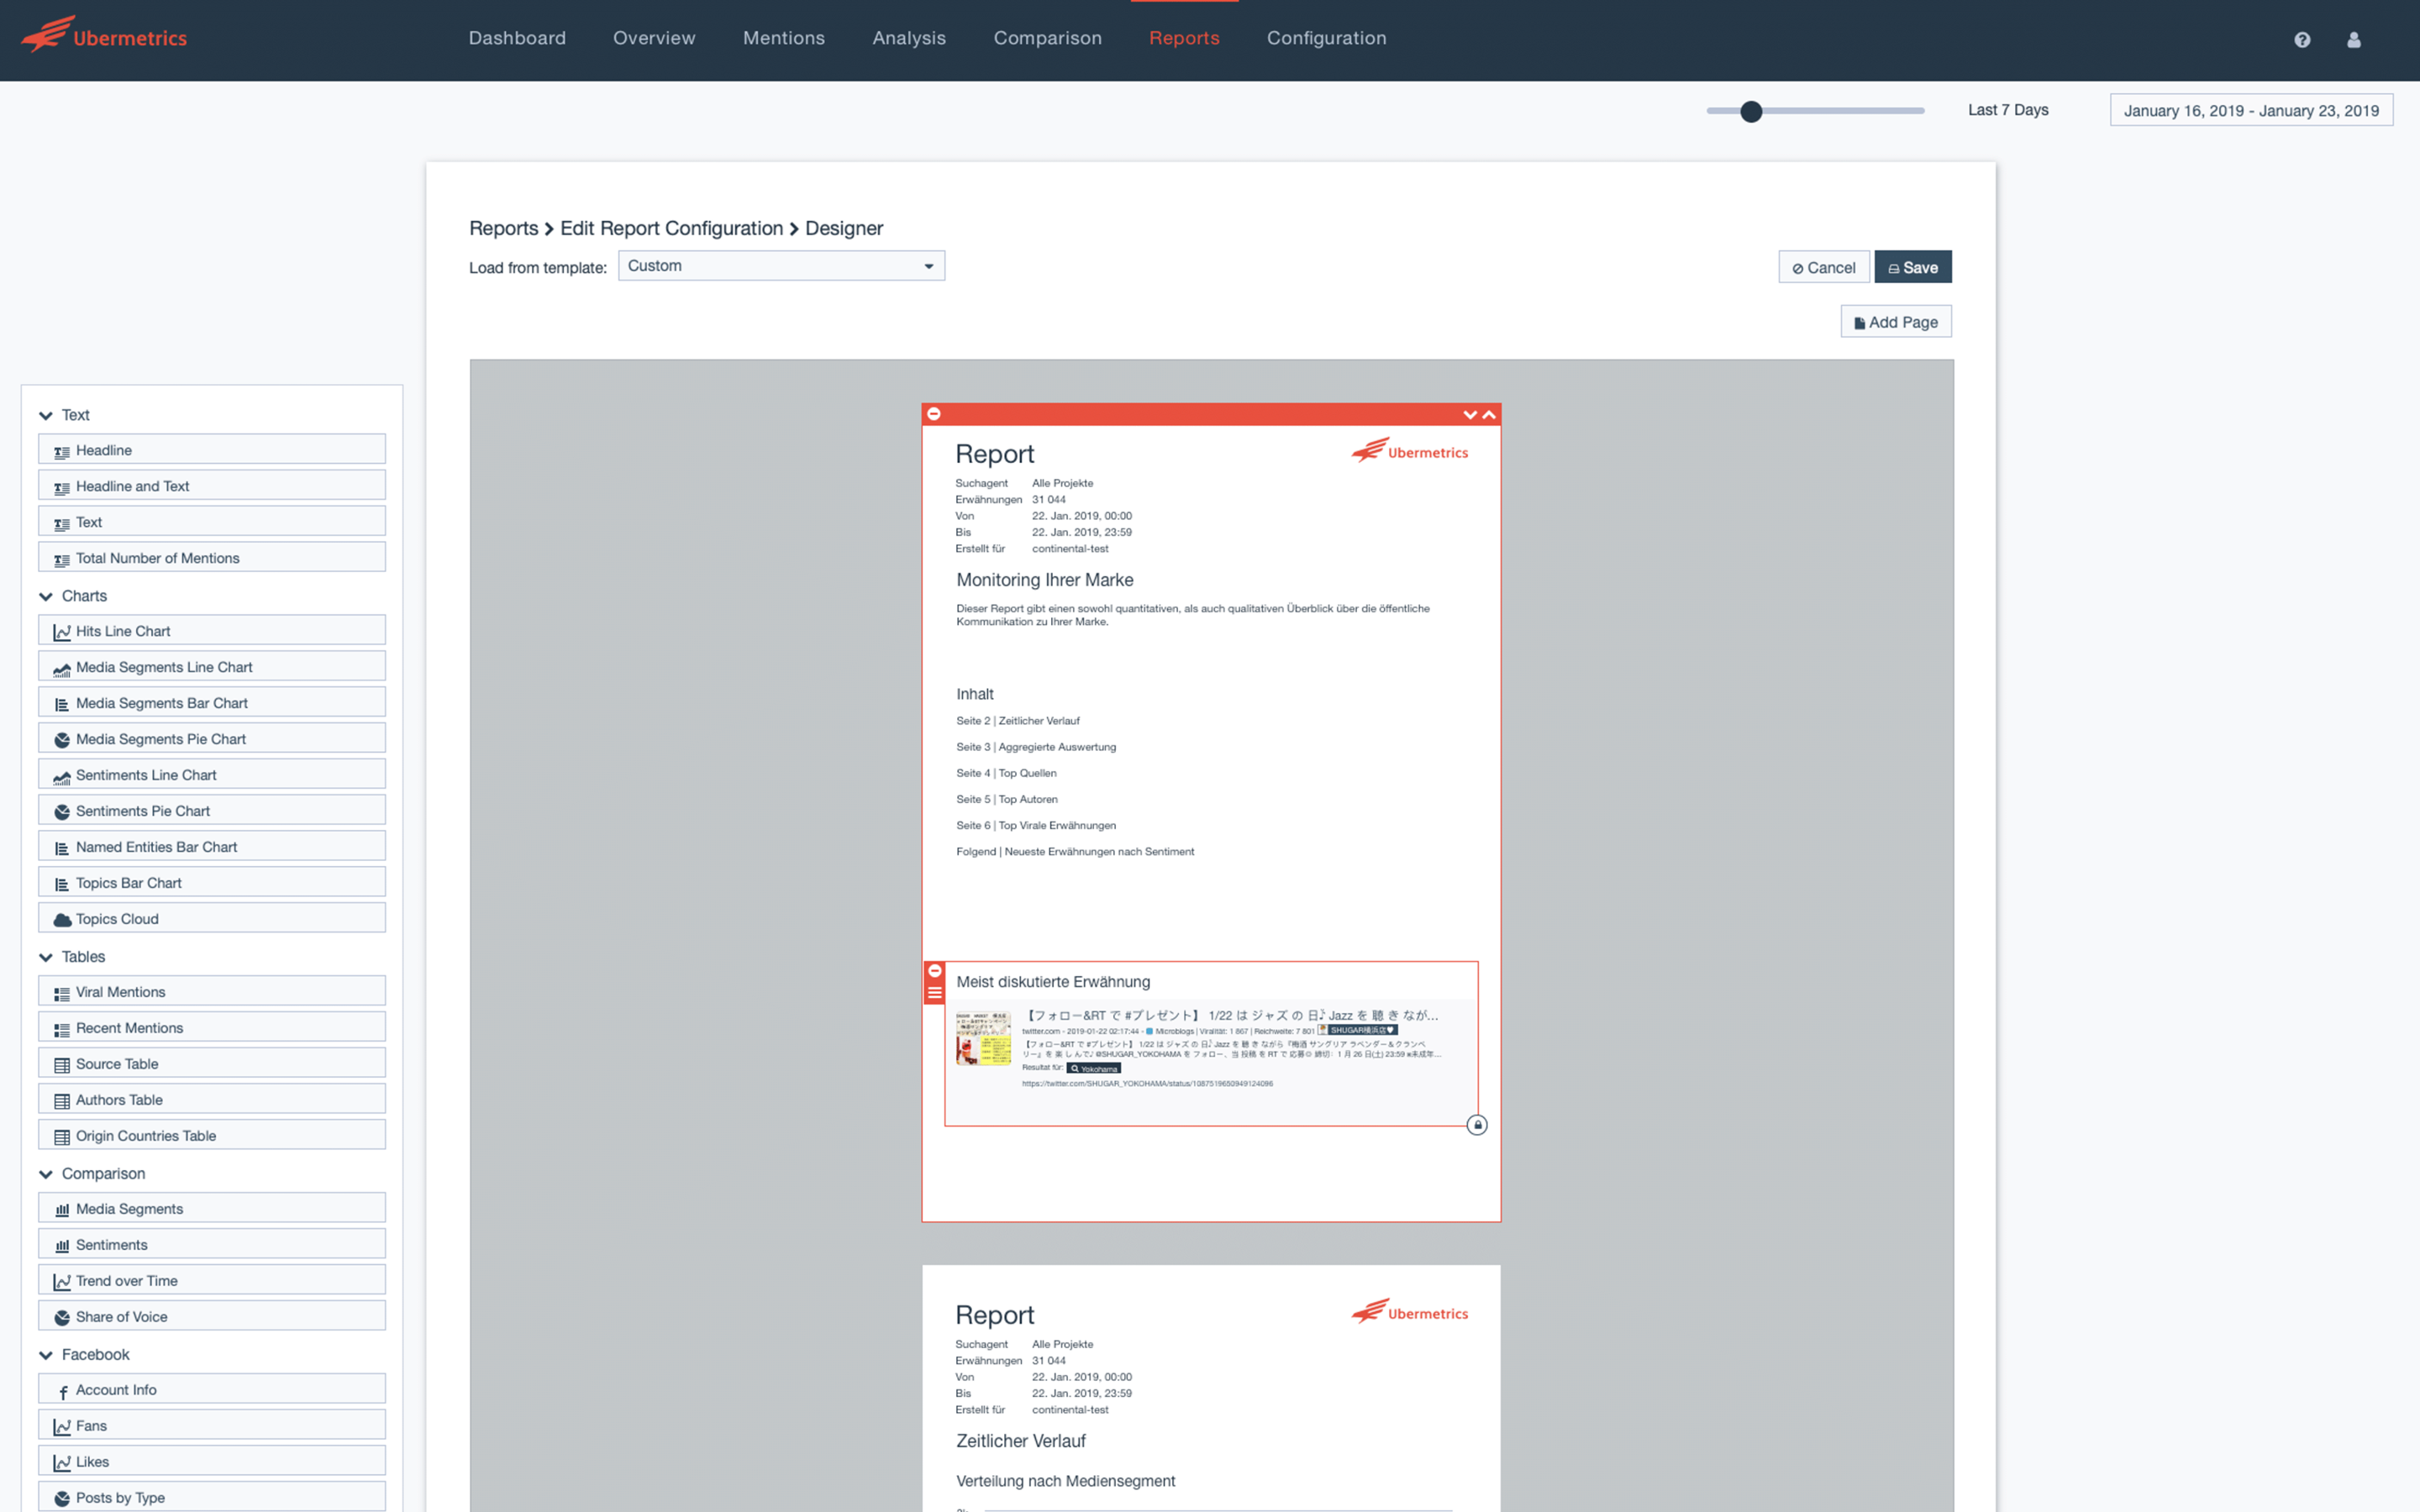Image resolution: width=2420 pixels, height=1512 pixels.
Task: Click the time range slider handle
Action: click(1751, 111)
